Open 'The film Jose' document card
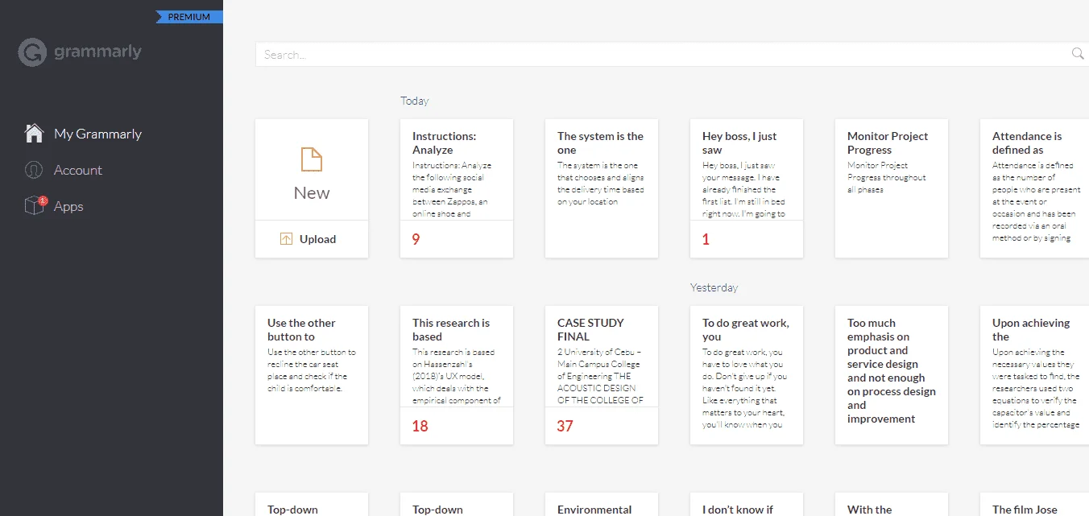The width and height of the screenshot is (1089, 516). coord(1034,504)
